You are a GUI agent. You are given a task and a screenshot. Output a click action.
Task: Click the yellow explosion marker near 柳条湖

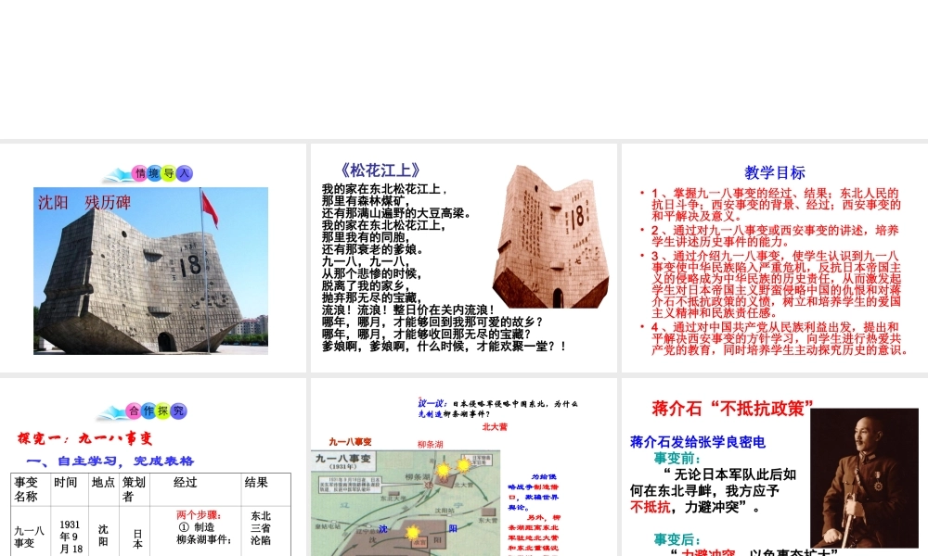click(x=443, y=471)
